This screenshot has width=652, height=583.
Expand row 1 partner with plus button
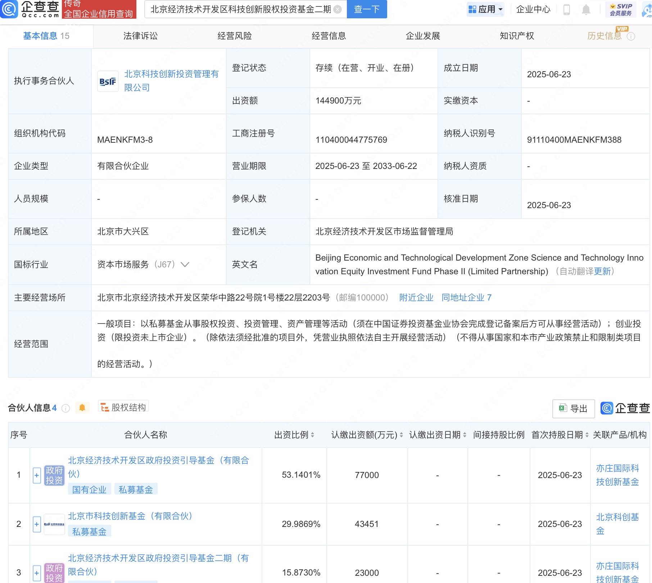pyautogui.click(x=37, y=476)
